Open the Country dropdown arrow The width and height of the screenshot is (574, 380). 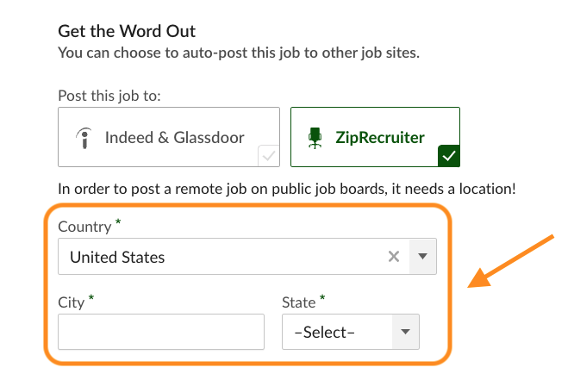pyautogui.click(x=423, y=256)
